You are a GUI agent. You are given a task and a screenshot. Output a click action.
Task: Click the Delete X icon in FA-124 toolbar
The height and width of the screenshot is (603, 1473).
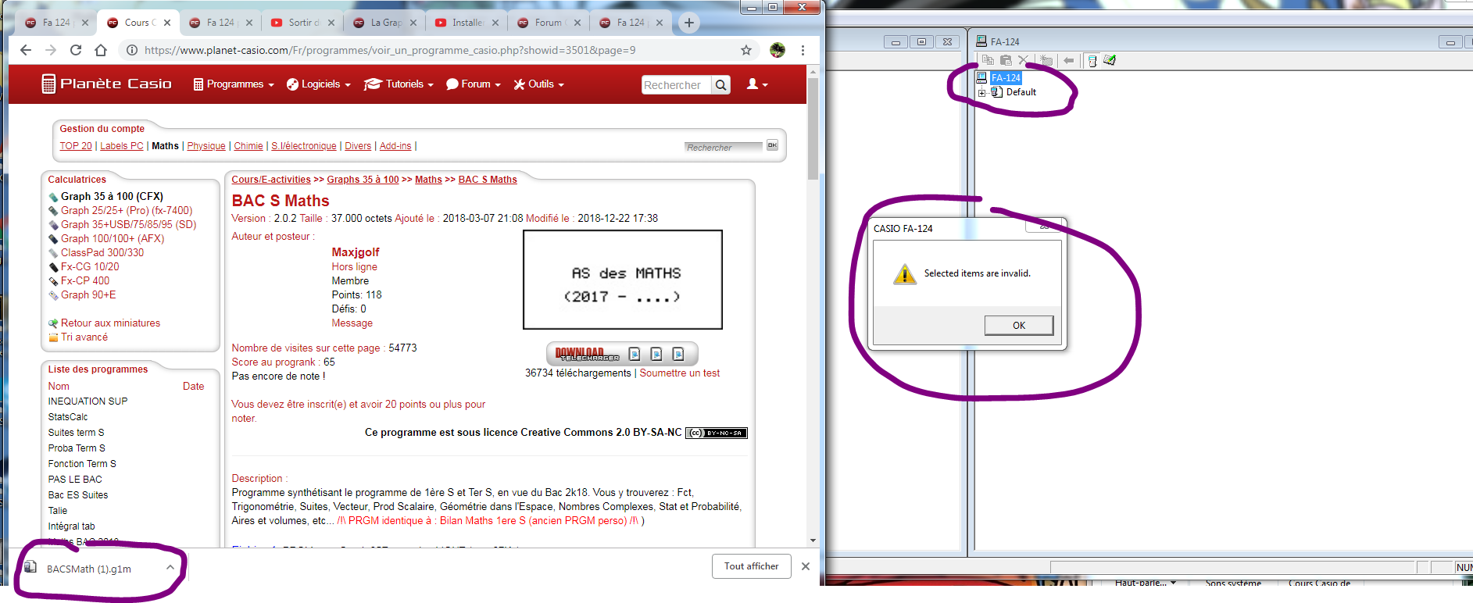tap(1024, 60)
